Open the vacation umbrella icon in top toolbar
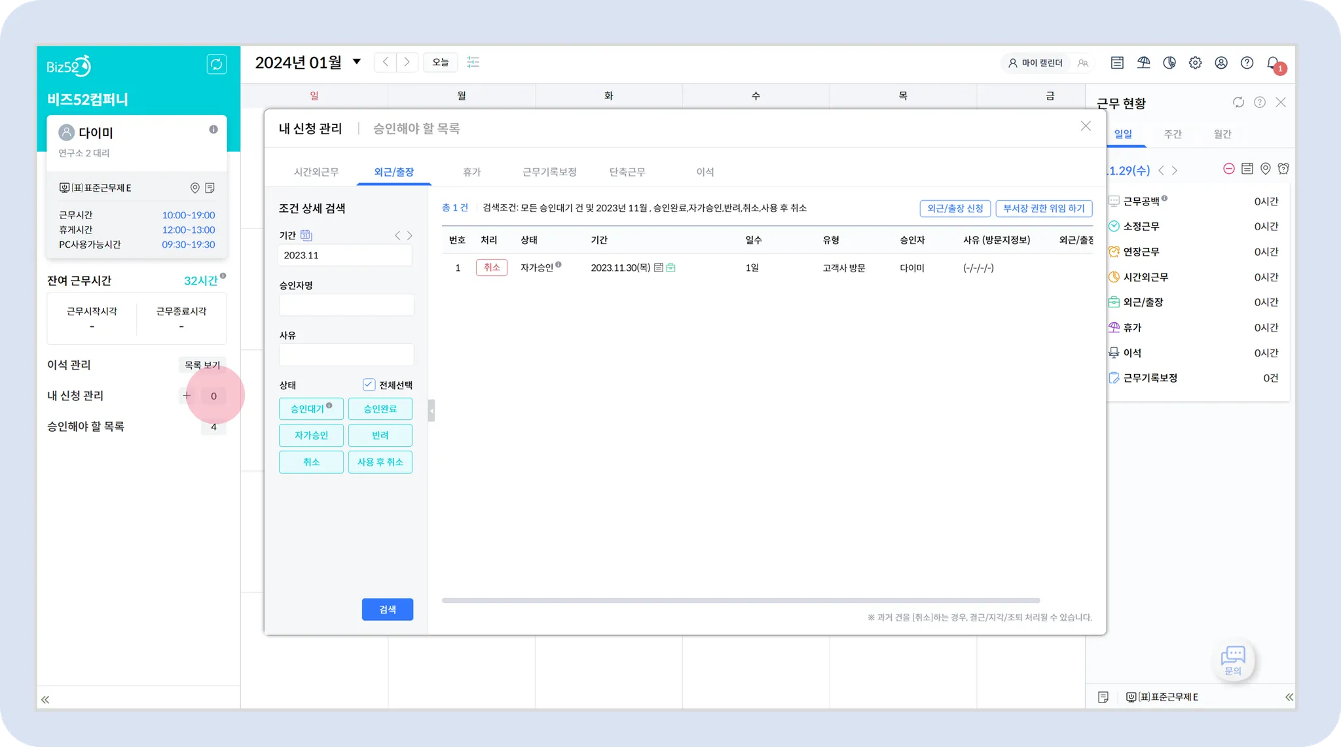The height and width of the screenshot is (747, 1341). click(x=1143, y=63)
